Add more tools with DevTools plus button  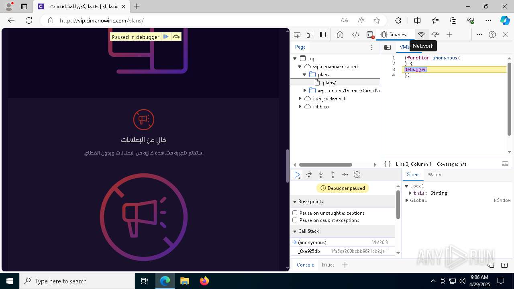tap(449, 35)
